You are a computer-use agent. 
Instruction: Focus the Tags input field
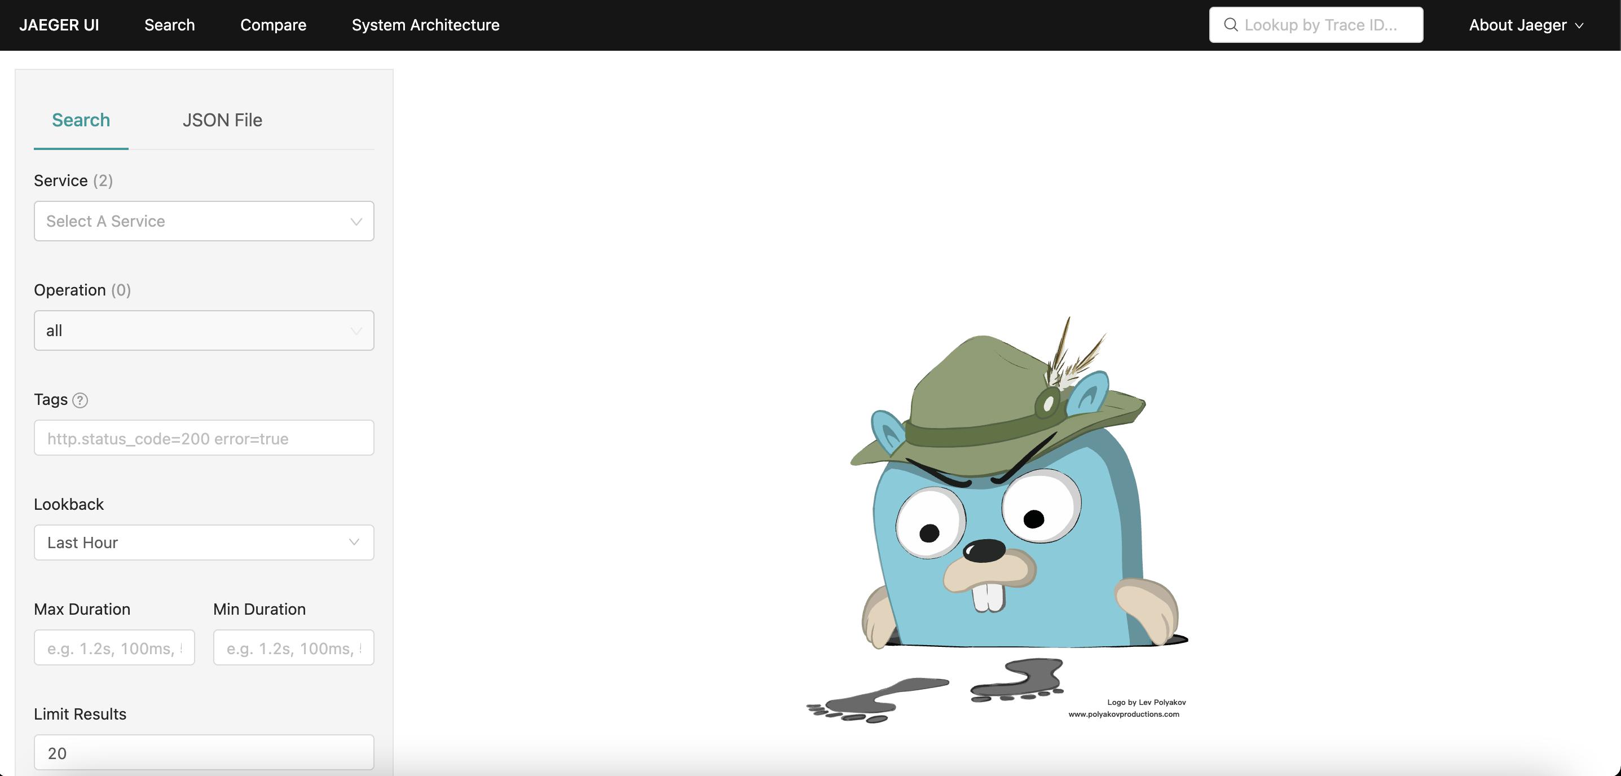point(204,438)
